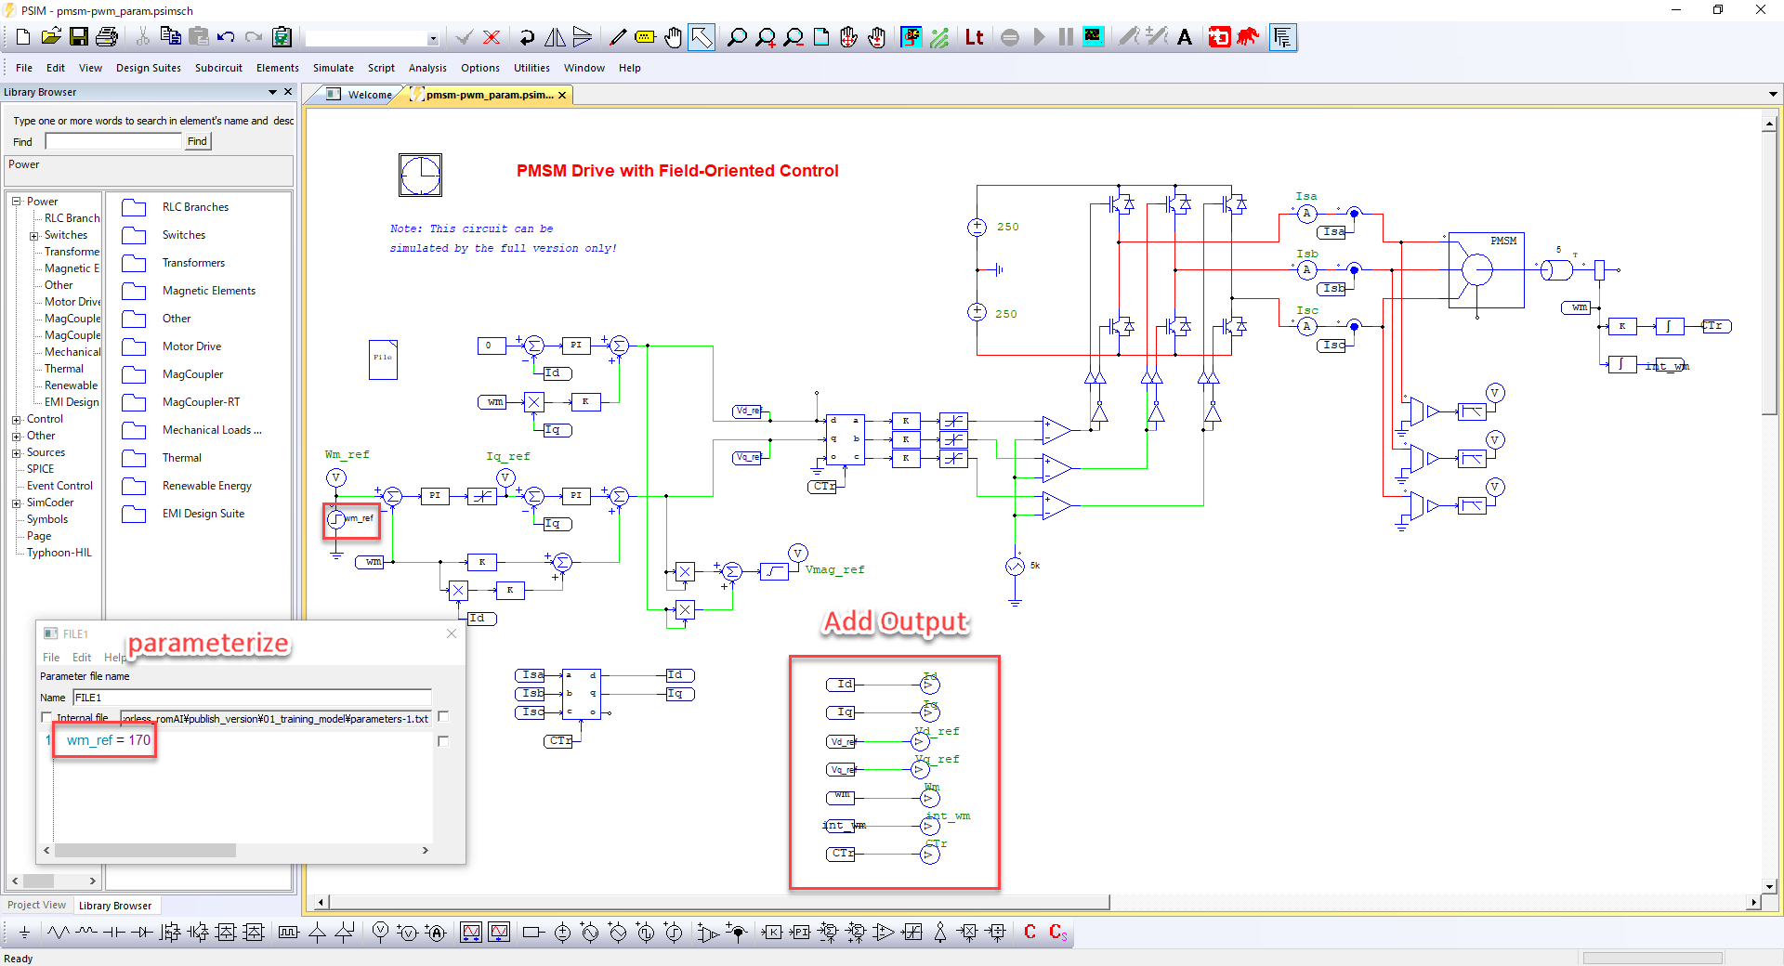The height and width of the screenshot is (966, 1784).
Task: Collapse the Power tree node
Action: coord(16,202)
